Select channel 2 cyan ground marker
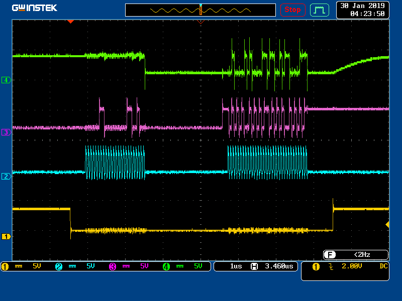 coord(6,177)
